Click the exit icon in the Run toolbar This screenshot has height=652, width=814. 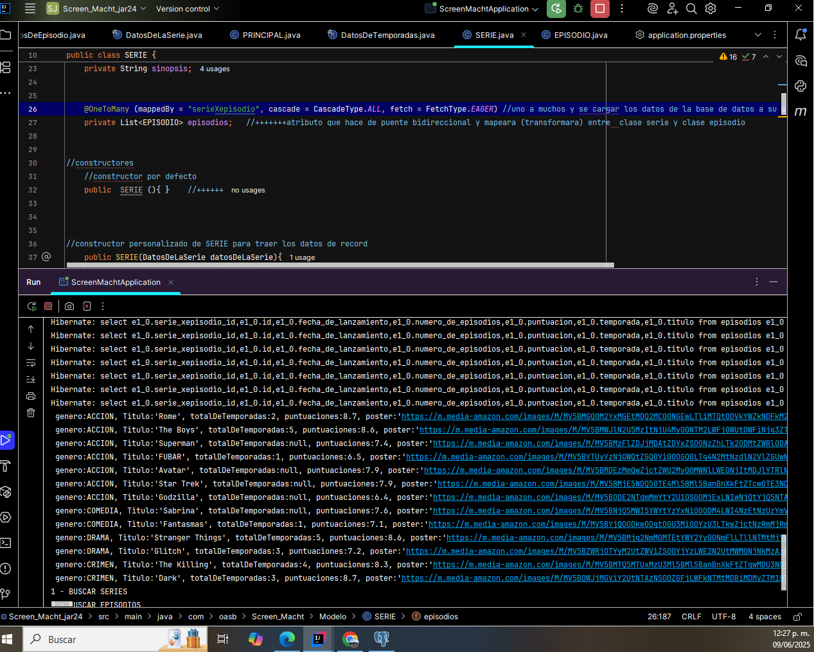87,306
